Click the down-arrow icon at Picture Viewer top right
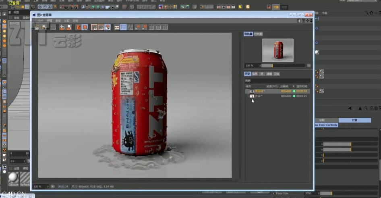Screen dimensions: 381x198 click(311, 21)
